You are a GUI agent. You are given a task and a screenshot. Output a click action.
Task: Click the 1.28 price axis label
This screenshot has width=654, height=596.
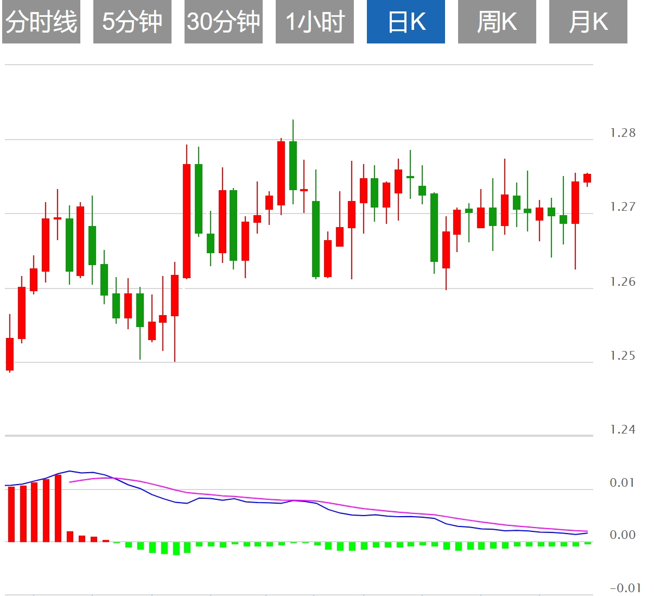pos(623,133)
